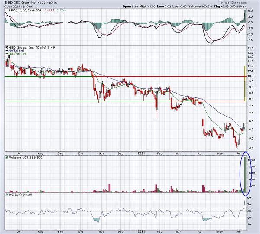Image resolution: width=260 pixels, height=234 pixels.
Task: Click the Oct label on bottom date axis
Action: pos(81,231)
